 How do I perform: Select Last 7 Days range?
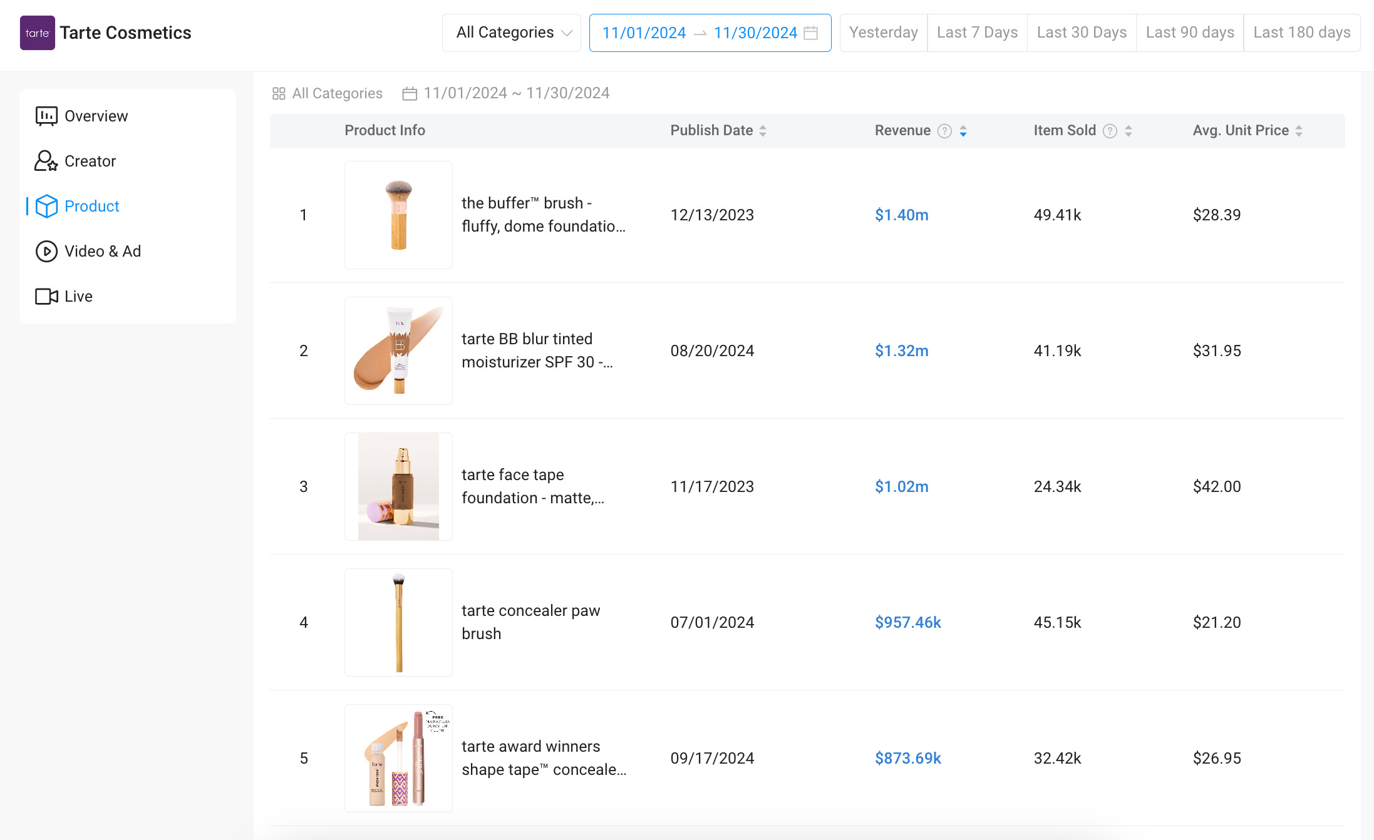(x=977, y=33)
